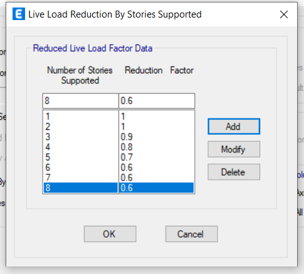Click the ETABS icon in title bar
Image resolution: width=304 pixels, height=274 pixels.
point(19,14)
